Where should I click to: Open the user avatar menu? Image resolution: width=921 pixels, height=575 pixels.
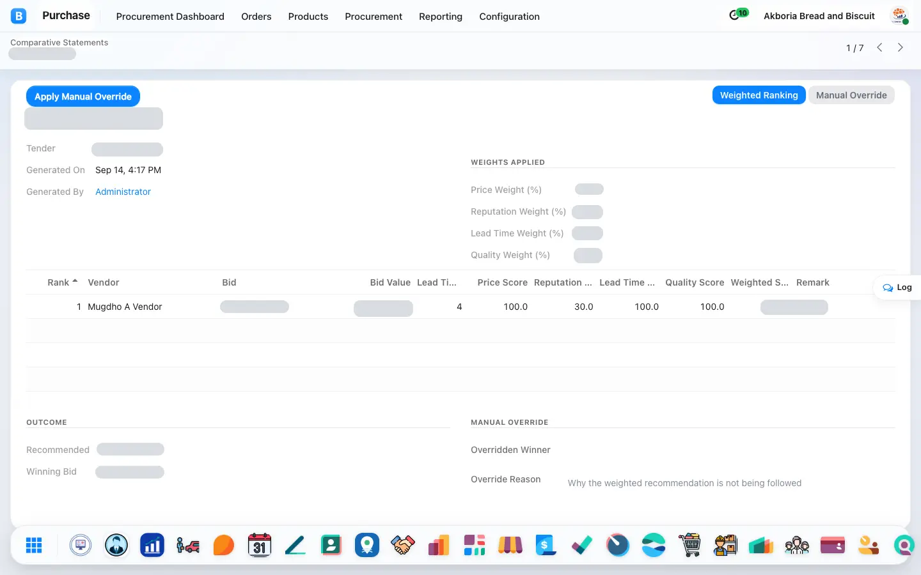point(899,16)
